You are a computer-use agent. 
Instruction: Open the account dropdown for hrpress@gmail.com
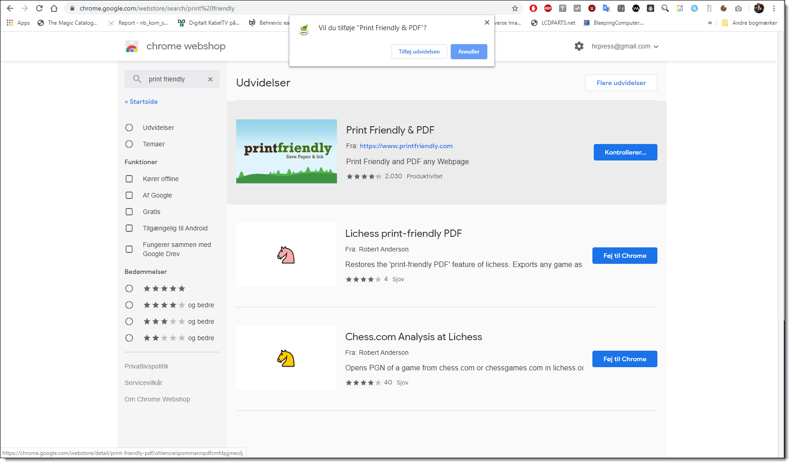tap(625, 46)
